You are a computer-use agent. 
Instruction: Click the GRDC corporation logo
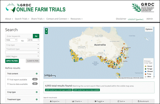tap(143, 7)
